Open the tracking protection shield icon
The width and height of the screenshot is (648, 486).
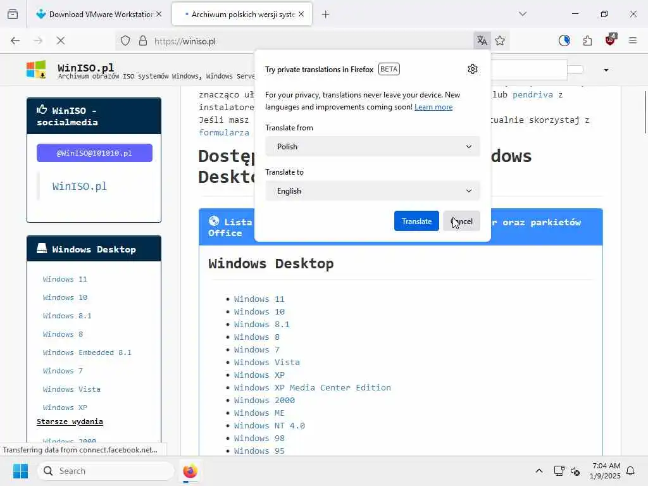[x=125, y=41]
